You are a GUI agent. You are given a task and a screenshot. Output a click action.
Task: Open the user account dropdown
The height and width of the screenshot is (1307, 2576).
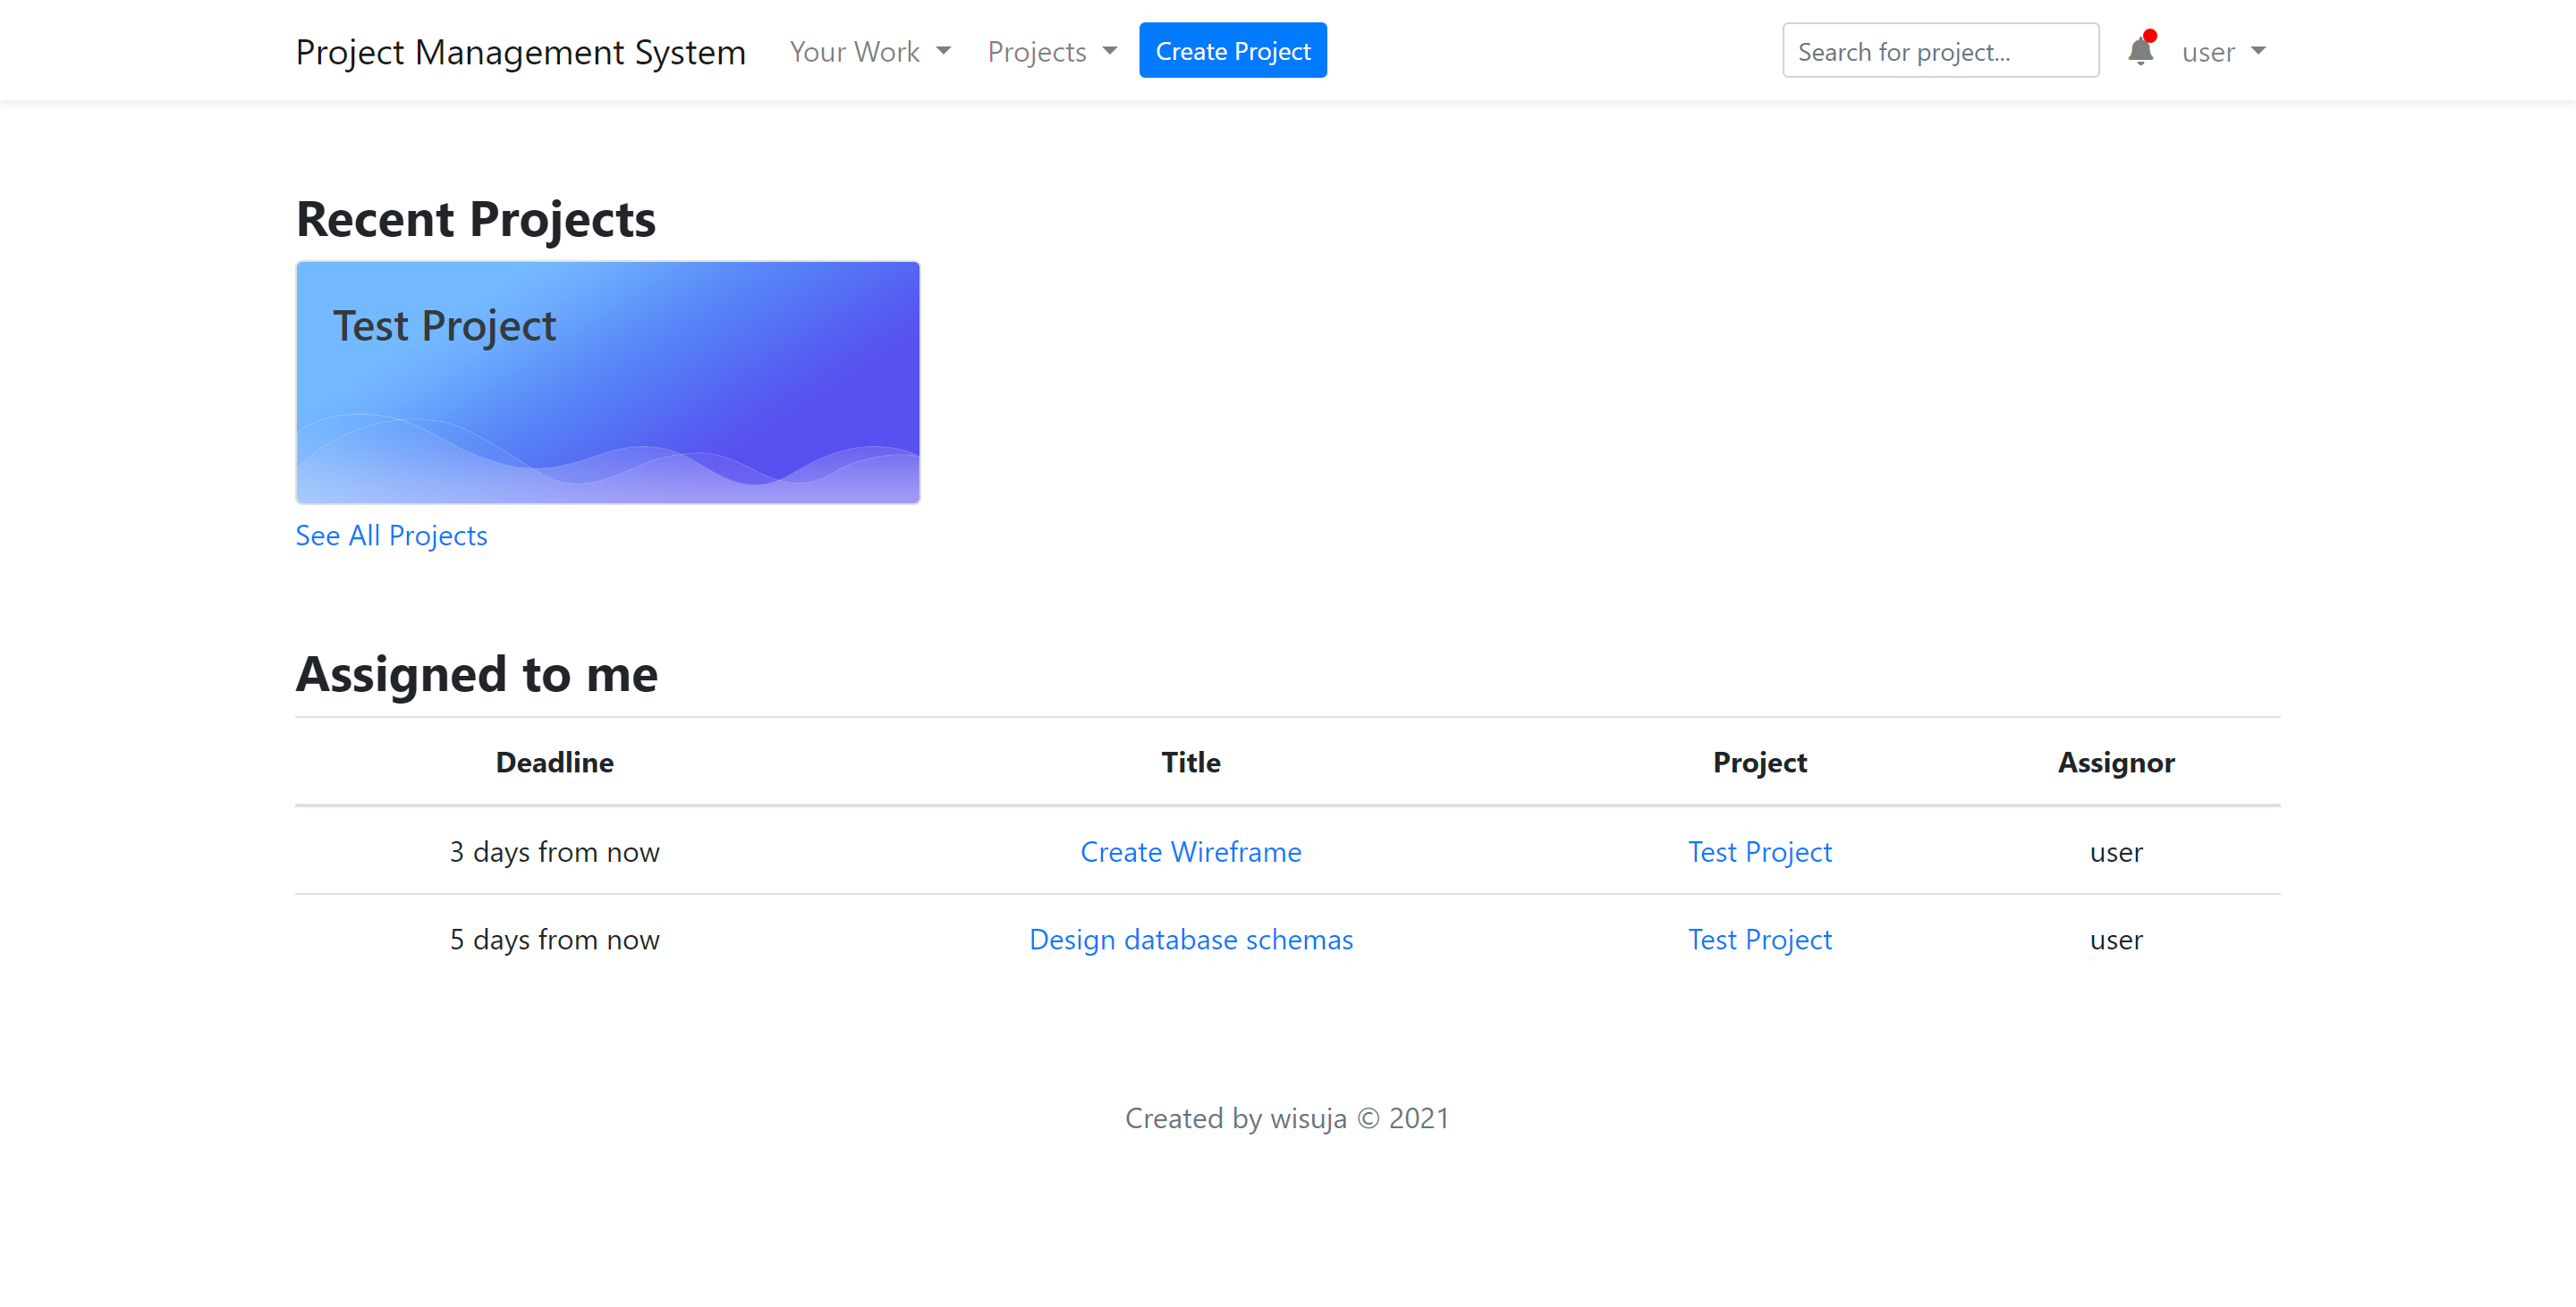click(2222, 52)
